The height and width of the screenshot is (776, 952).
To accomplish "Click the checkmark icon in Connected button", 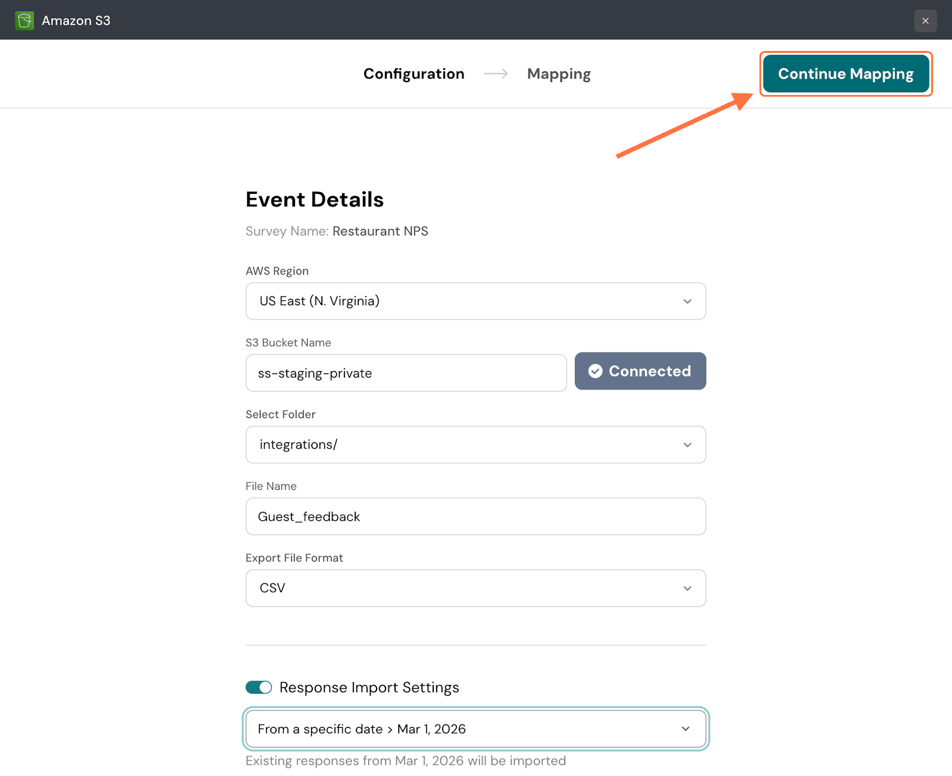I will 595,371.
